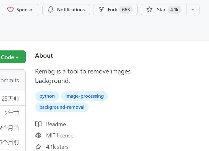Open the commits history link
The image size is (209, 151).
tap(9, 80)
